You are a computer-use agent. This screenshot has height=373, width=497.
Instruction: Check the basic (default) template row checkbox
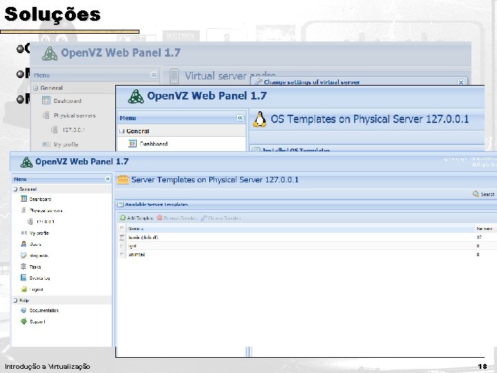point(121,237)
